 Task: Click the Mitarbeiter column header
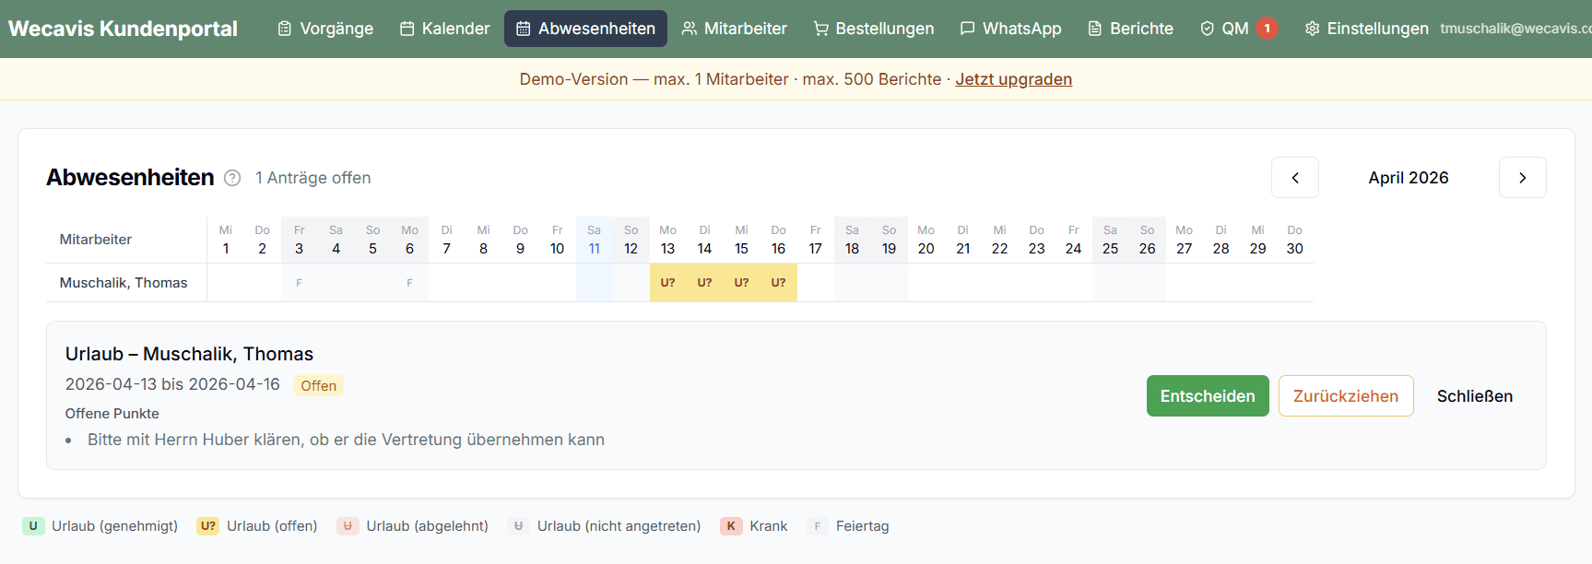point(96,240)
